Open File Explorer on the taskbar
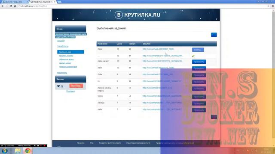 [18, 151]
